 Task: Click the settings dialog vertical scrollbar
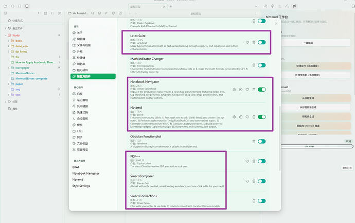coord(279,138)
